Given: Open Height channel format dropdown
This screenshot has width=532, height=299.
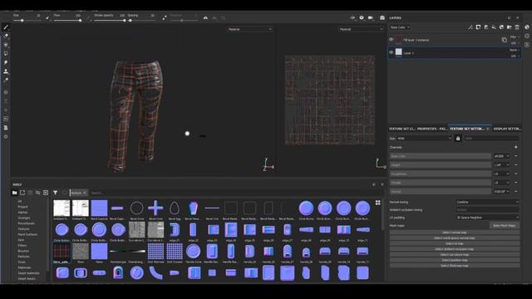Looking at the screenshot, I should click(x=501, y=165).
